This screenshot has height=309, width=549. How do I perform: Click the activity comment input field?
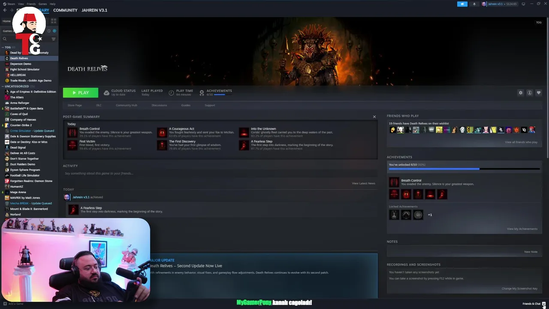pos(220,173)
